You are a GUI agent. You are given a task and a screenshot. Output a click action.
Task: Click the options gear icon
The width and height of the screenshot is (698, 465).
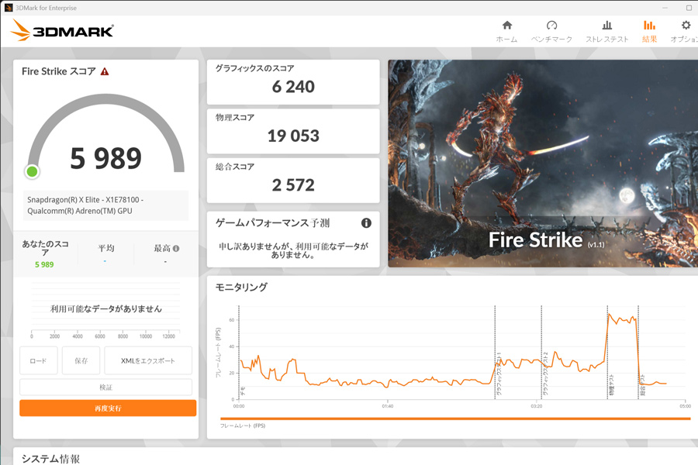(686, 25)
